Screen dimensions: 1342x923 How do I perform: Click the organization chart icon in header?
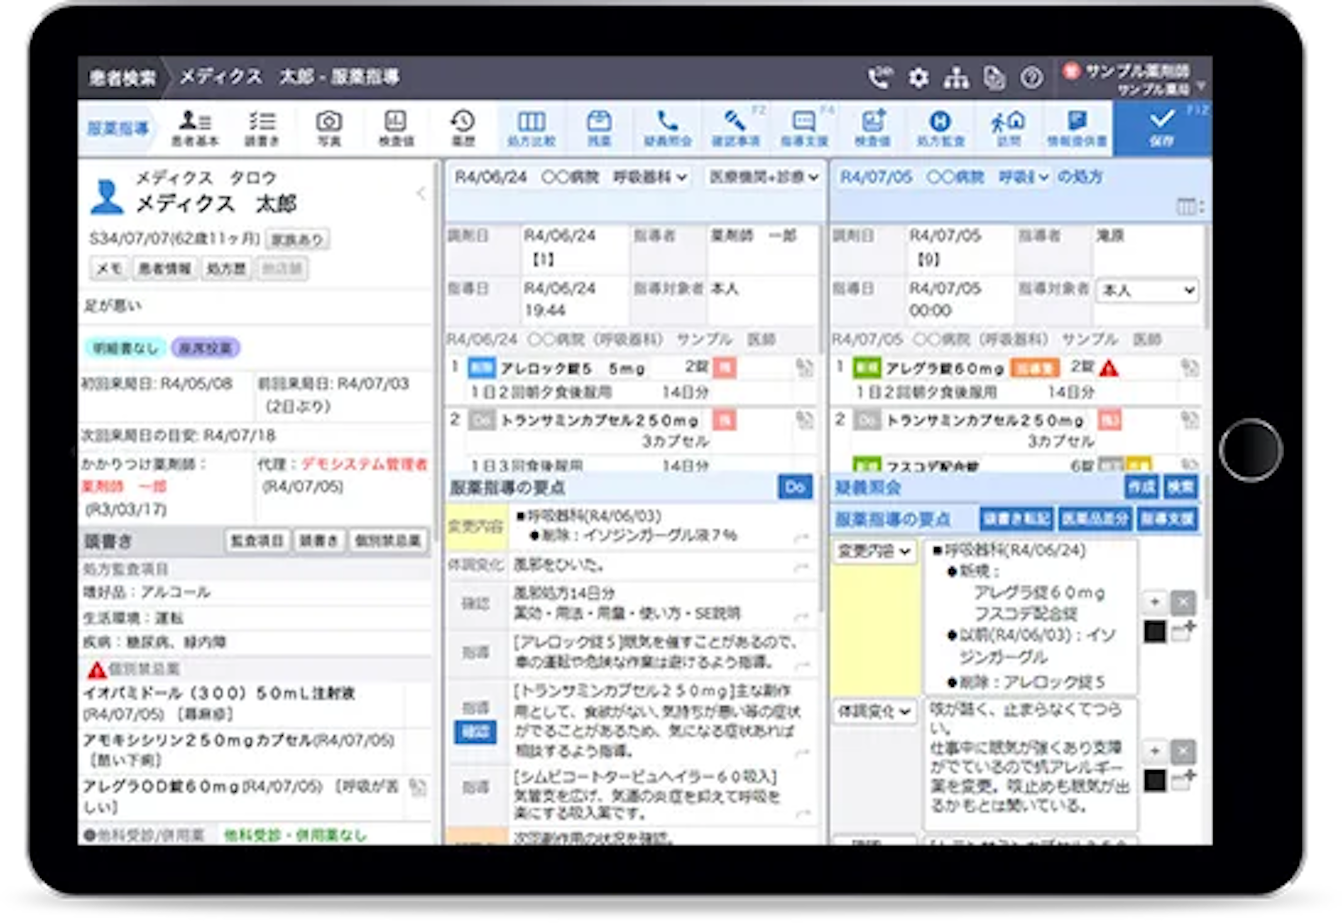coord(956,78)
